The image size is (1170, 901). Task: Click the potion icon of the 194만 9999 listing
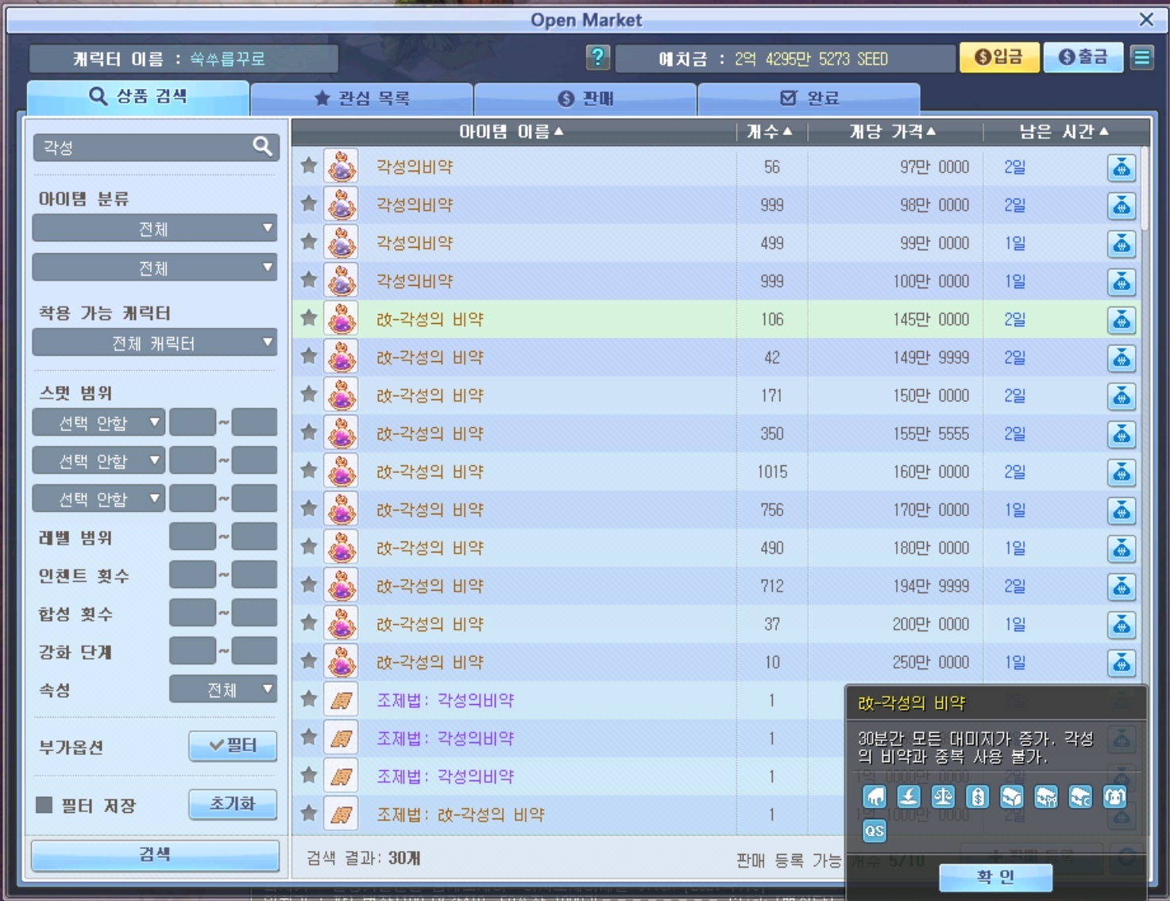pos(342,586)
